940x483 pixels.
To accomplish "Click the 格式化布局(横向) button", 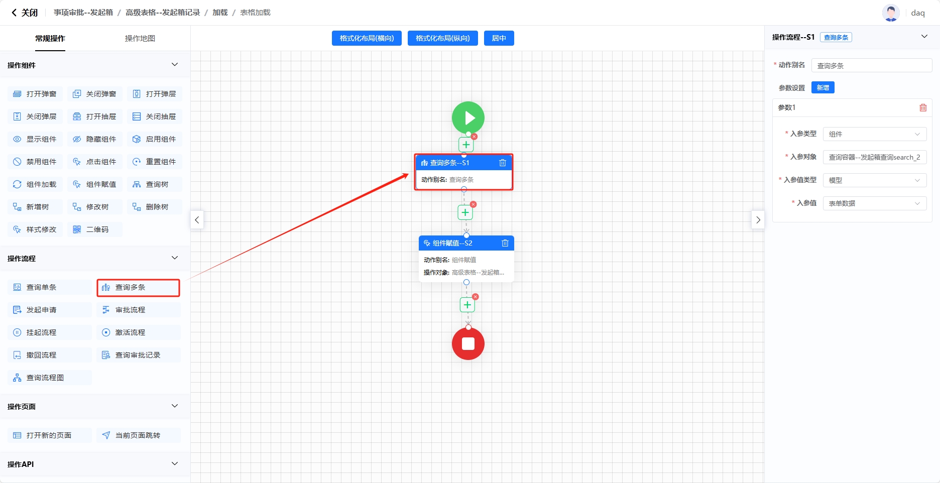I will pyautogui.click(x=367, y=38).
